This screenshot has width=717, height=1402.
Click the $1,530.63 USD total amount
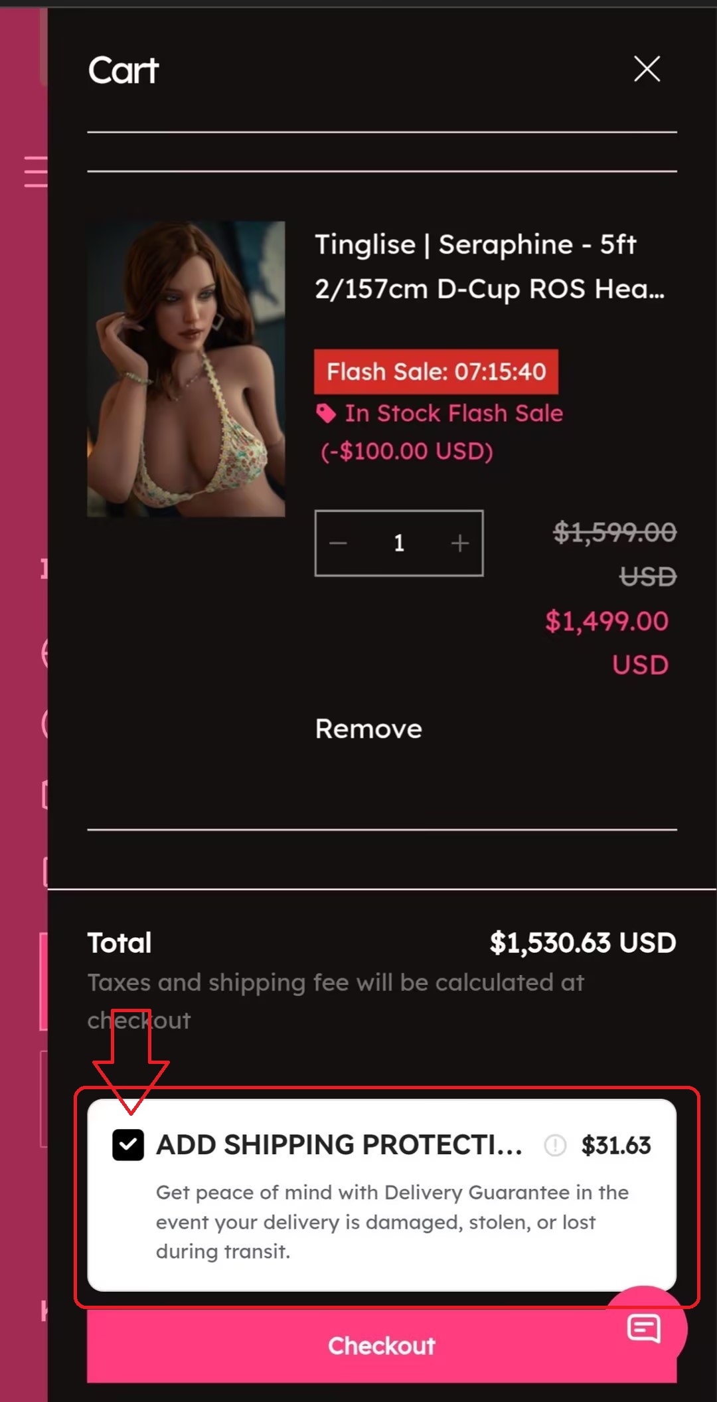pyautogui.click(x=583, y=942)
